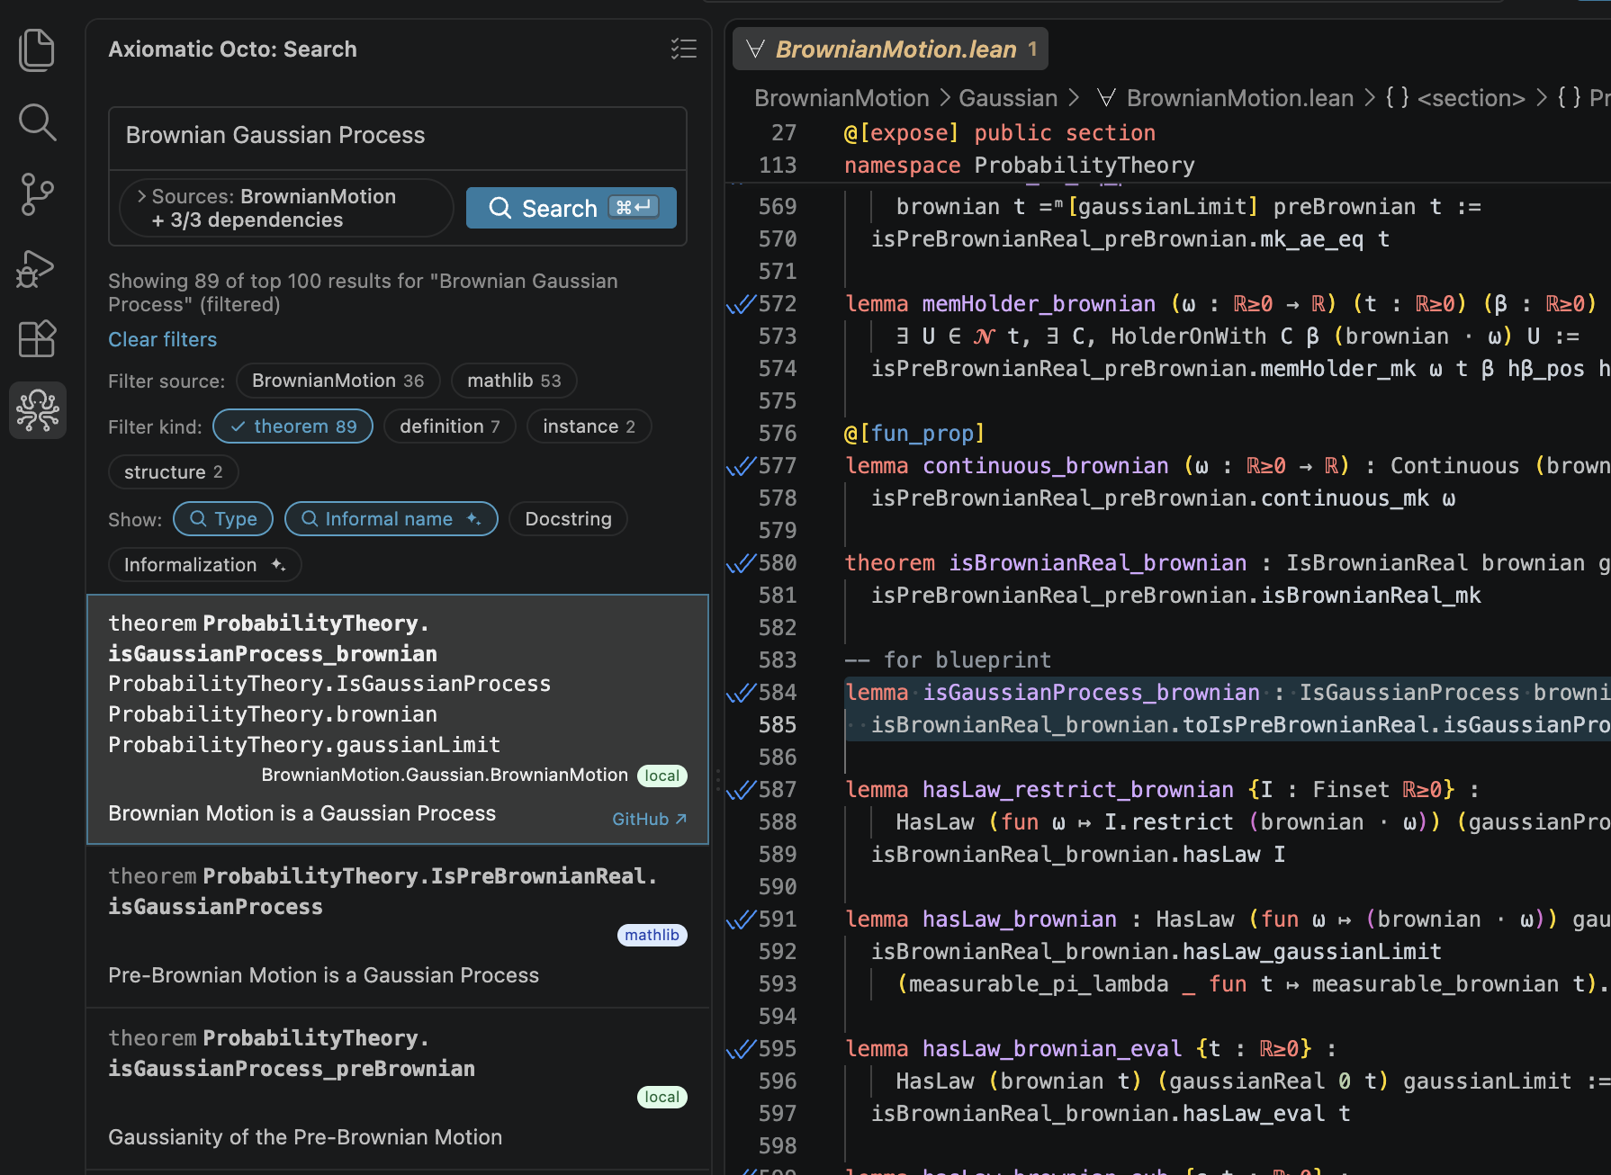1611x1175 pixels.
Task: Click 'continuous_brownian' lemma name in editor
Action: [x=1045, y=466]
